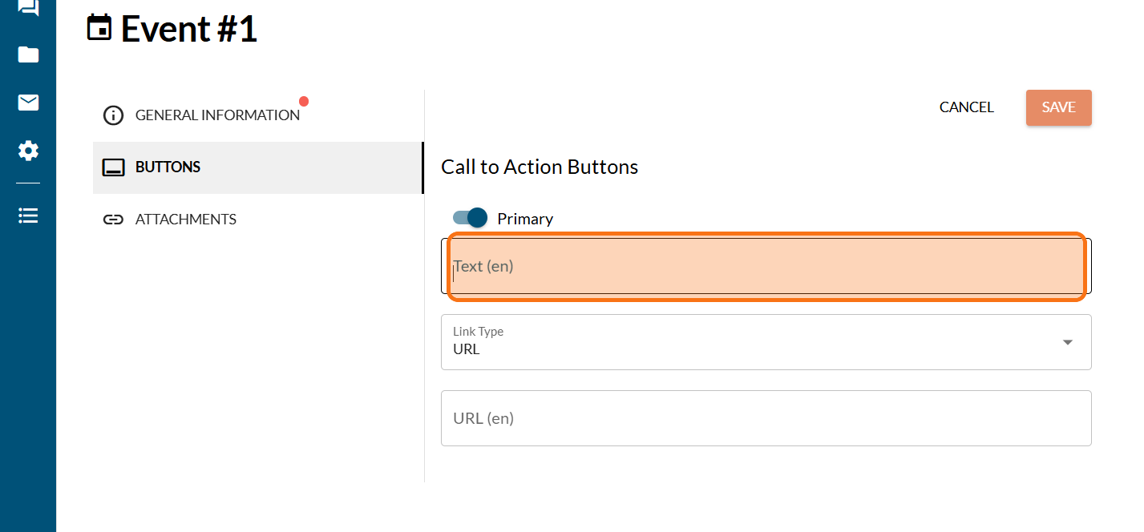The width and height of the screenshot is (1144, 532).
Task: Click the Link Type dropdown arrow
Action: point(1067,342)
